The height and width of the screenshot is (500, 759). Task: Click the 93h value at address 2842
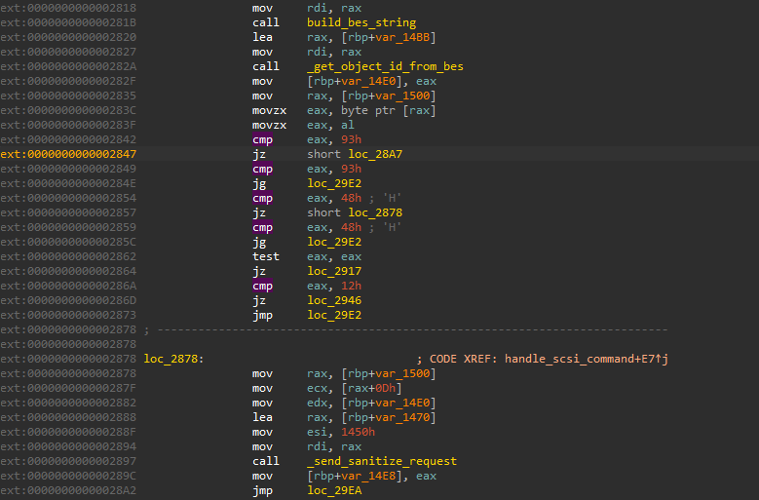coord(351,139)
